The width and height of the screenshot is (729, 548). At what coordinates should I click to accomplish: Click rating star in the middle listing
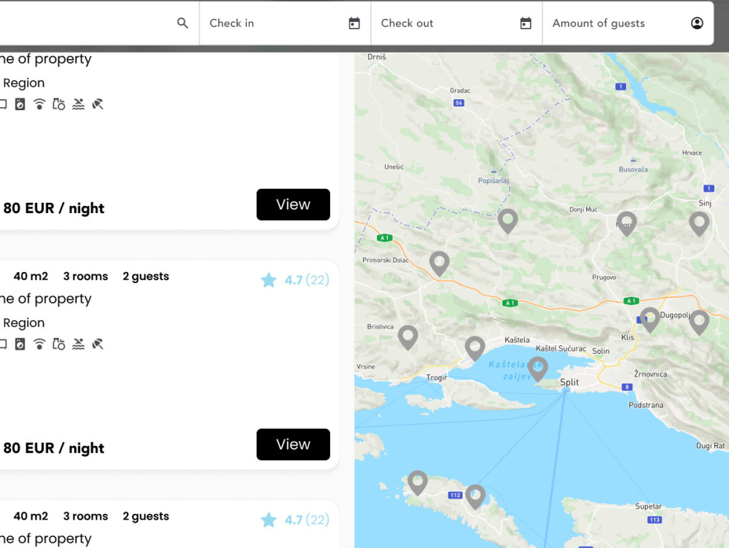[x=269, y=280]
